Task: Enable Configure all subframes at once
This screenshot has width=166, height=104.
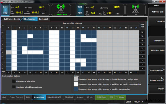Action: [14, 87]
